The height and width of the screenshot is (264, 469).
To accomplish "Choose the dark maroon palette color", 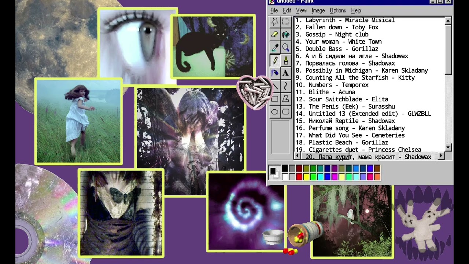I will click(x=299, y=168).
